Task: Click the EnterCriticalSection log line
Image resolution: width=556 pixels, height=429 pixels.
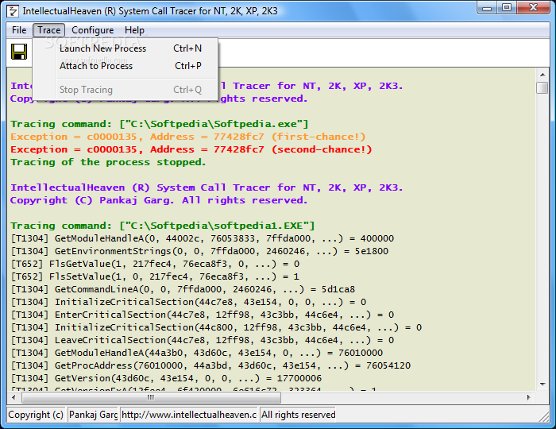Action: tap(203, 315)
